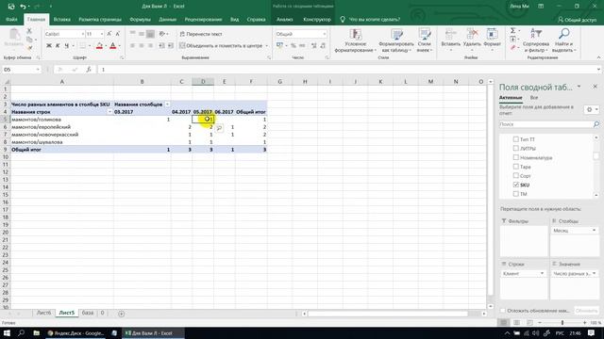Open the Name Box dropdown arrow

[38, 70]
